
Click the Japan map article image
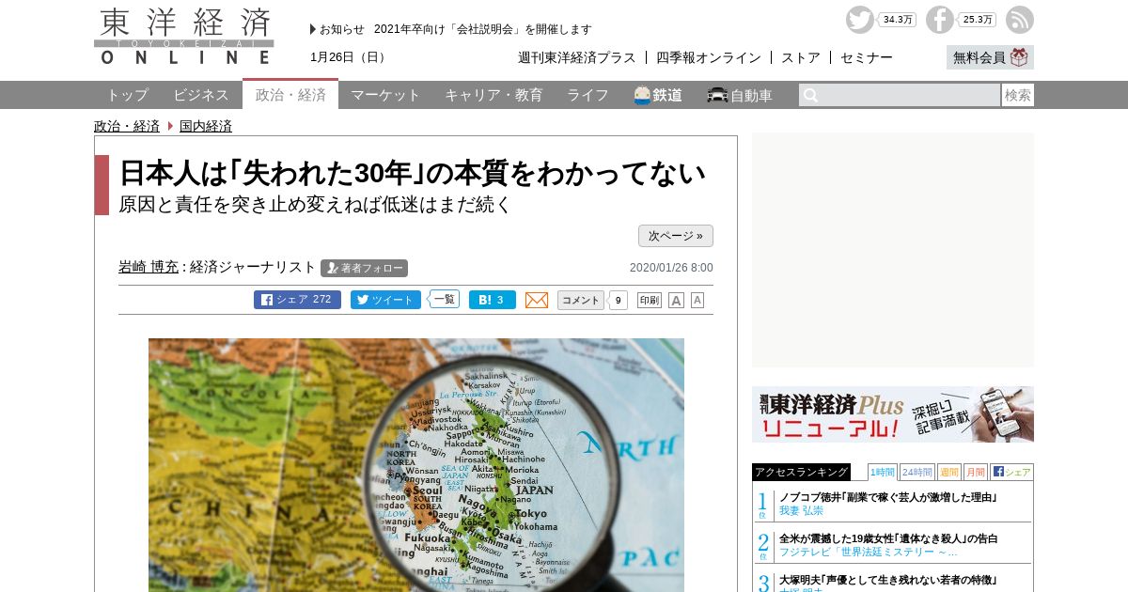pos(416,465)
